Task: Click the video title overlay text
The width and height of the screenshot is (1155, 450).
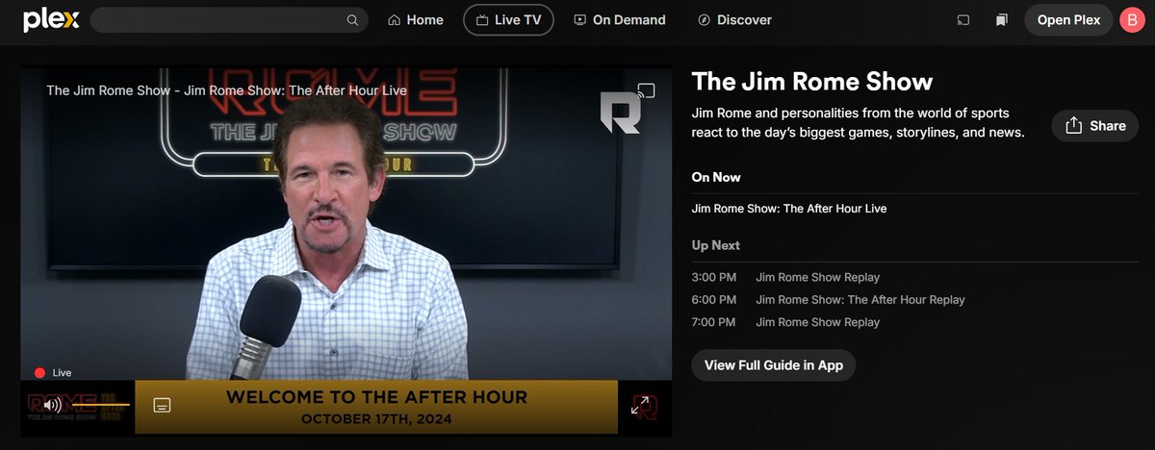Action: (227, 90)
